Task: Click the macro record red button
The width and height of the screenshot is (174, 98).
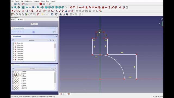Action: click(x=41, y=4)
